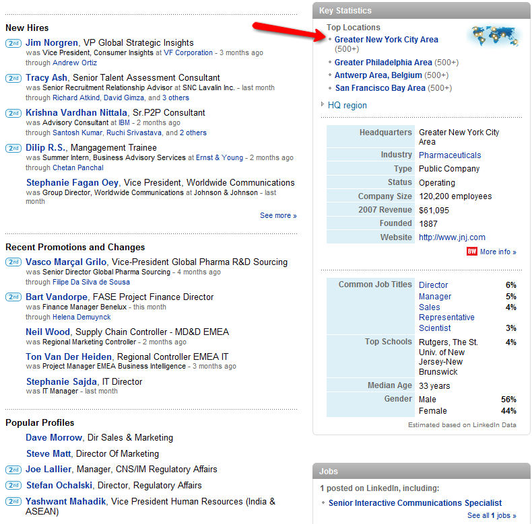Open Jim Norgren's profile
532x524 pixels.
coord(52,42)
